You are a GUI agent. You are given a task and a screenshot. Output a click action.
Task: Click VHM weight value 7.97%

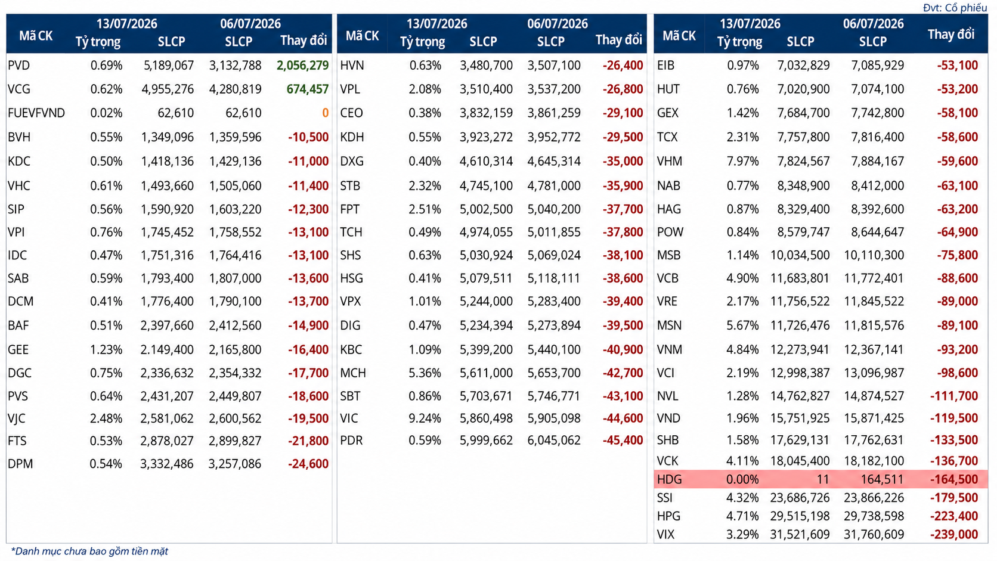point(743,162)
